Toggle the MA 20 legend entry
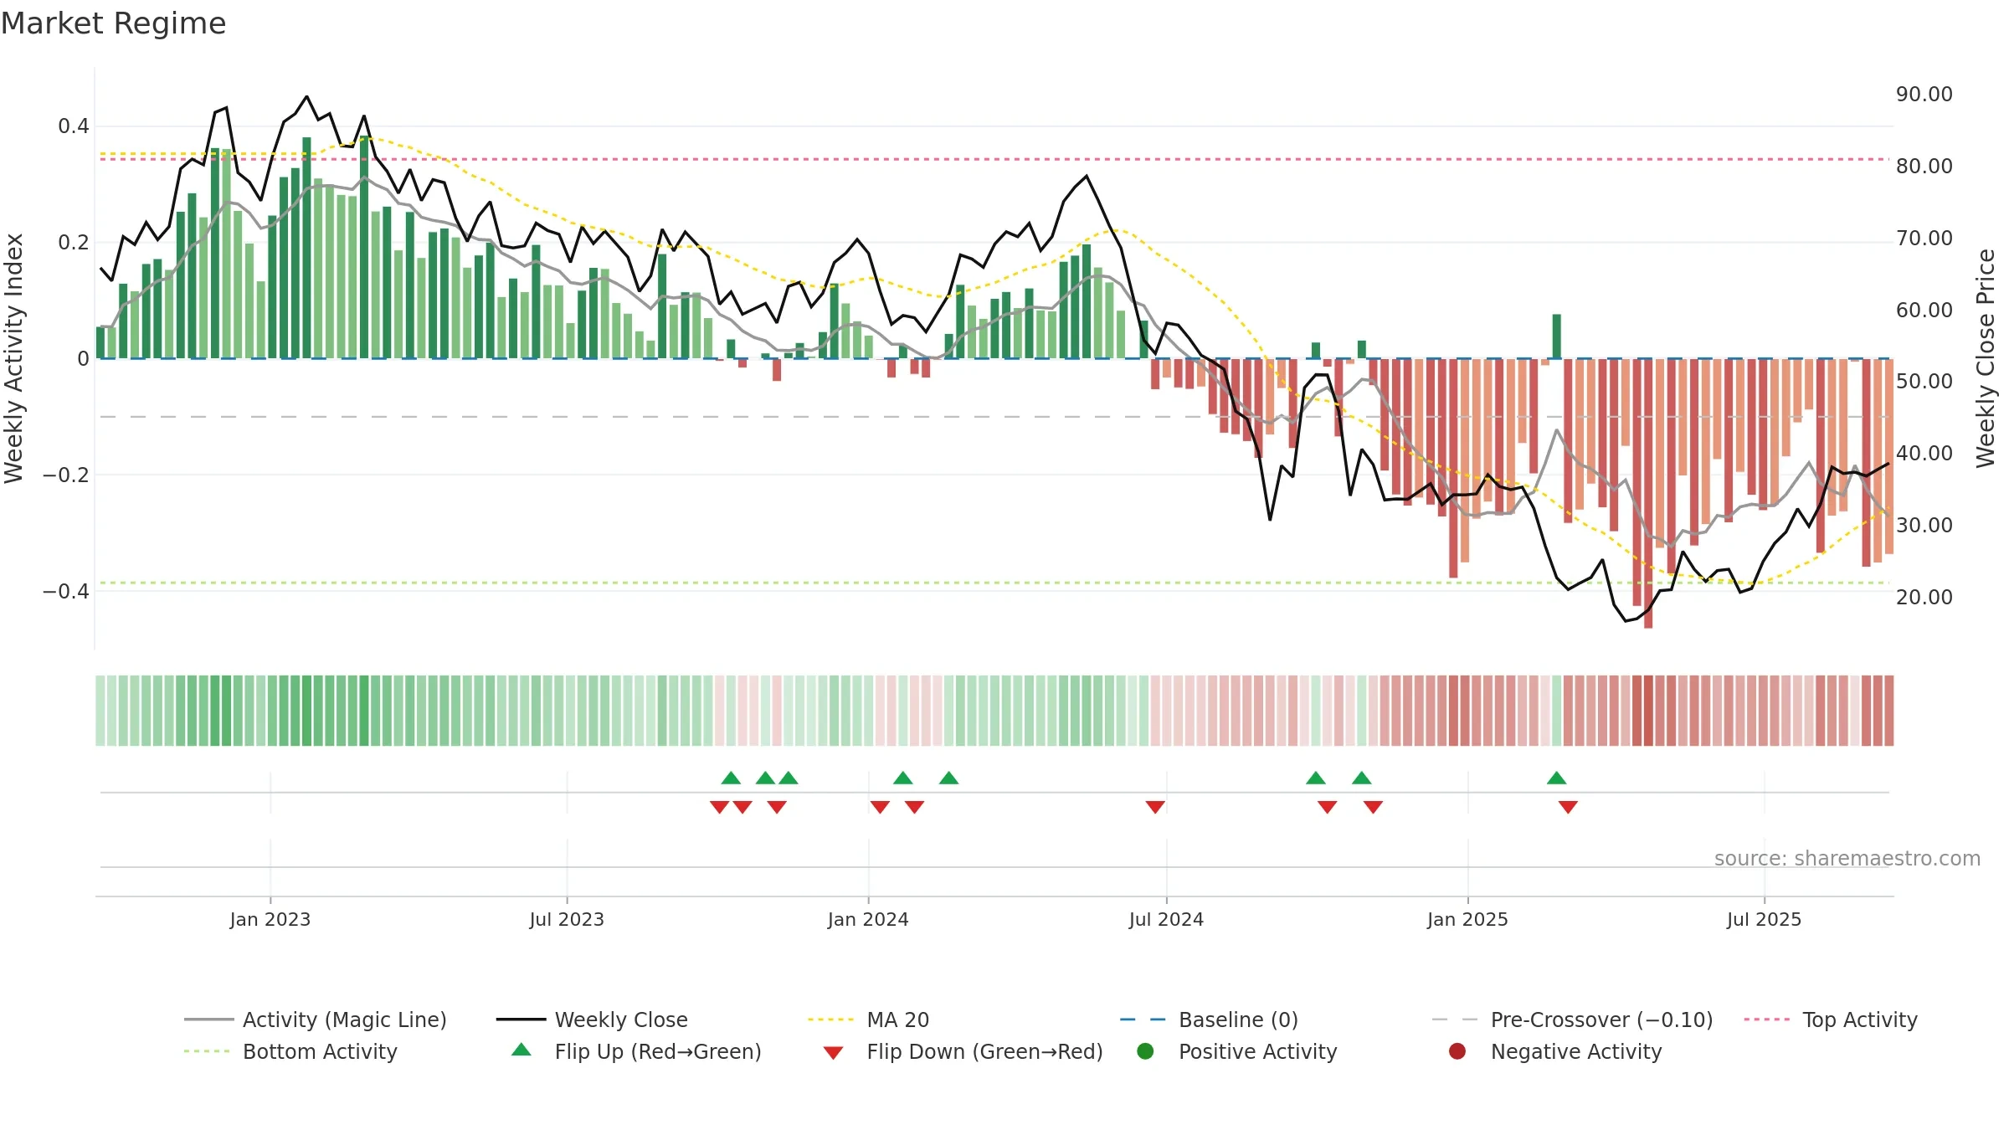Image resolution: width=2009 pixels, height=1130 pixels. pos(868,1020)
